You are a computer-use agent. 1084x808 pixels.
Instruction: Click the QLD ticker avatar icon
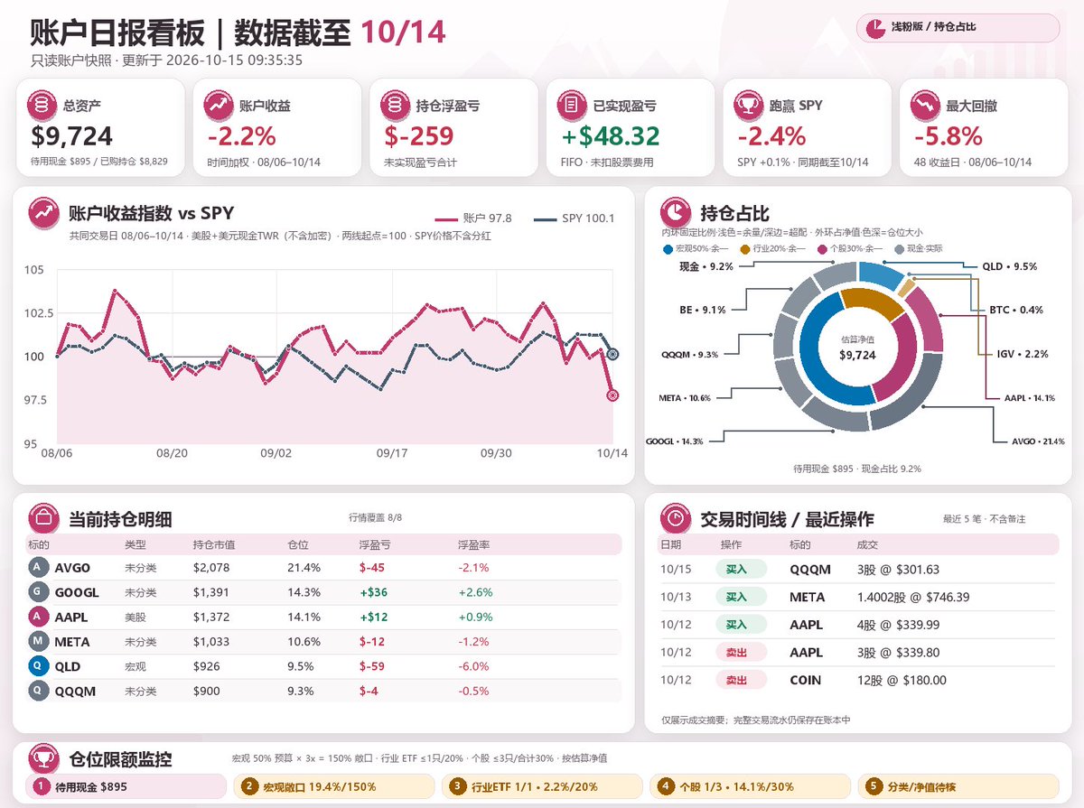pyautogui.click(x=37, y=666)
